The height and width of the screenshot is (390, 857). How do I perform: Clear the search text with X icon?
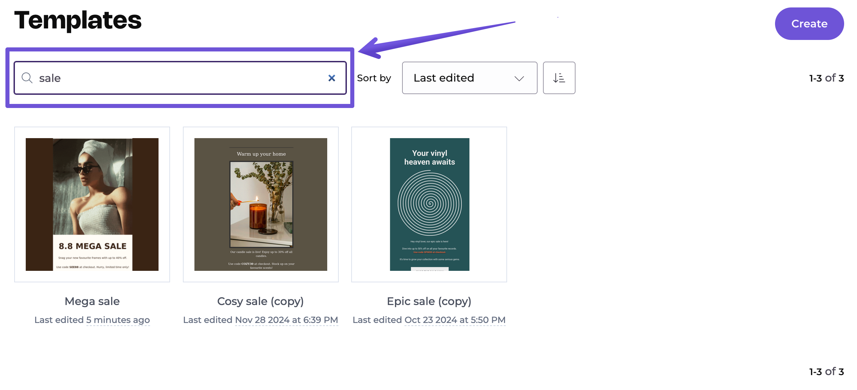tap(332, 78)
